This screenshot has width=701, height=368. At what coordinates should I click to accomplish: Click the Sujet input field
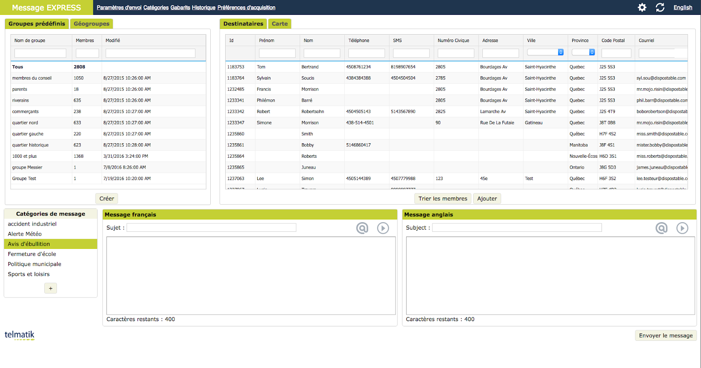(211, 228)
